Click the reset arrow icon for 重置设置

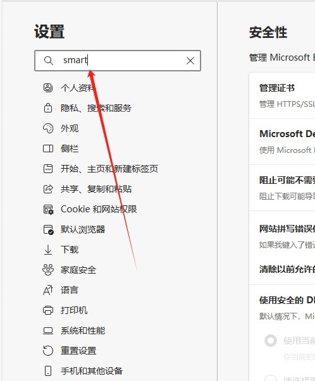click(48, 351)
